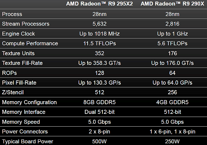
Task: Select the 2 x 8-pin connectors cell
Action: (x=104, y=132)
